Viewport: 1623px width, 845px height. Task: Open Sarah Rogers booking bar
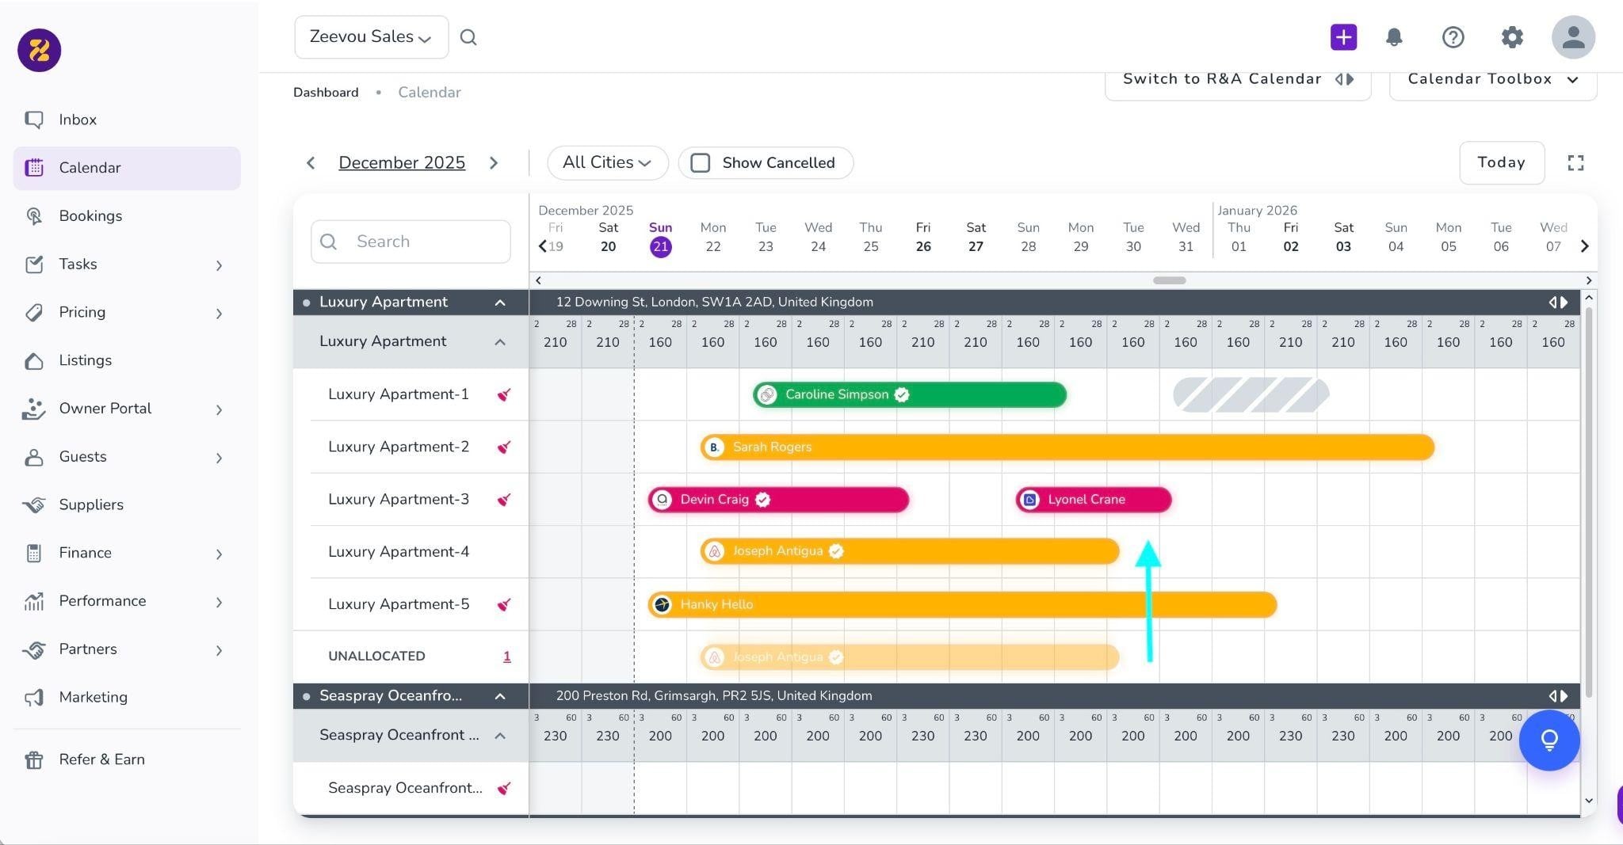click(1067, 447)
